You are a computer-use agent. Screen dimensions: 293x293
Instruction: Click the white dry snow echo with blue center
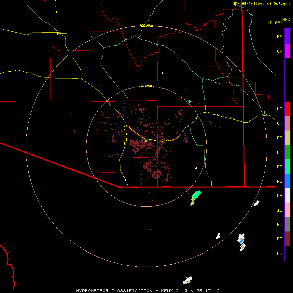241,239
